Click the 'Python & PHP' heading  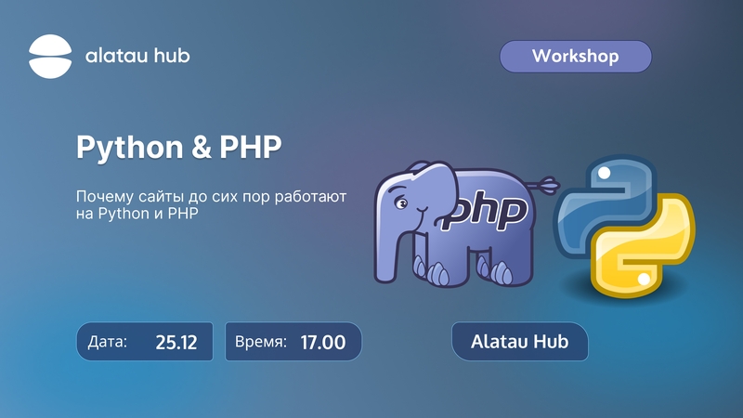178,147
